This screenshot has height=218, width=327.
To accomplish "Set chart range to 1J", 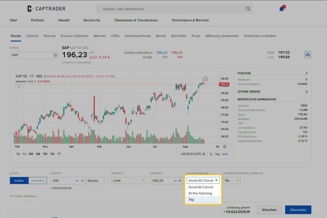I will [24, 154].
